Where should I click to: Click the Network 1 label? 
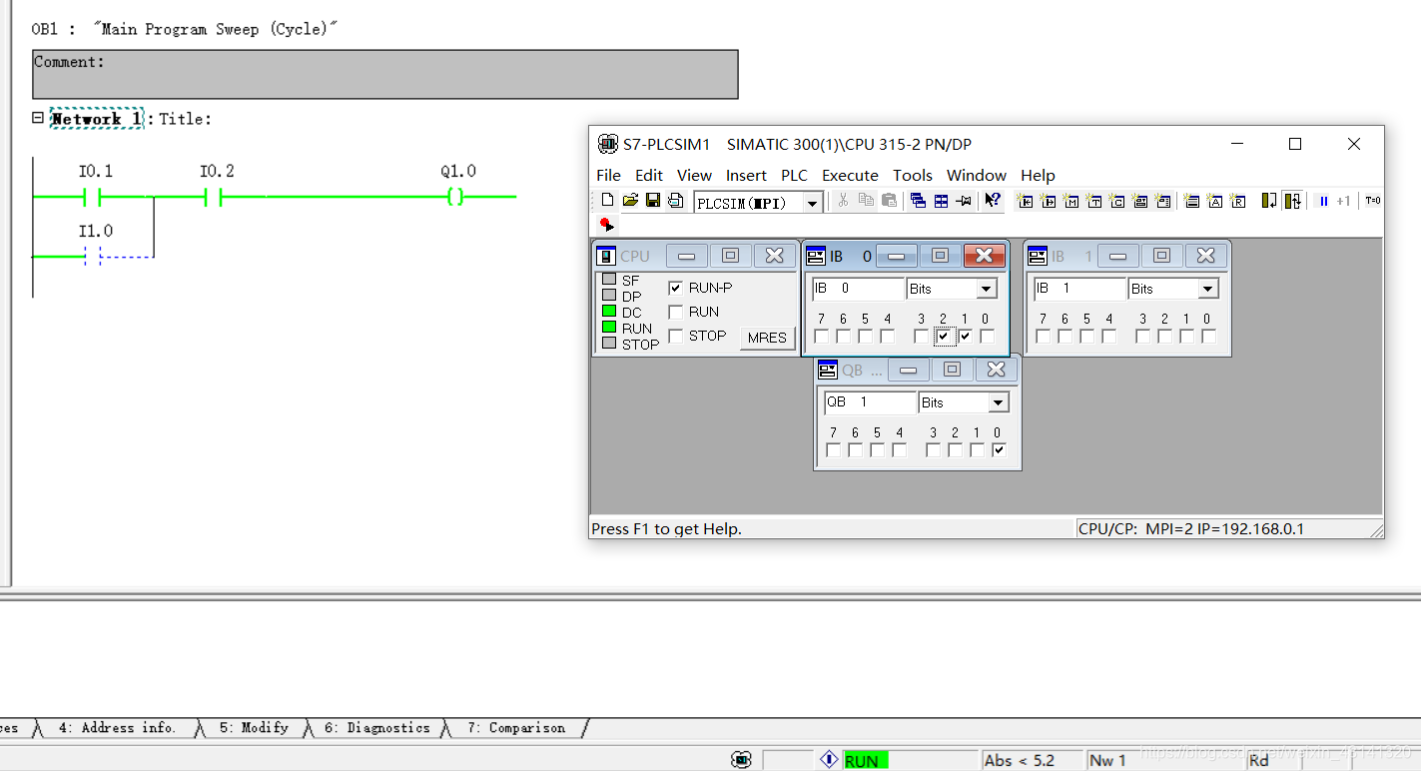click(97, 119)
